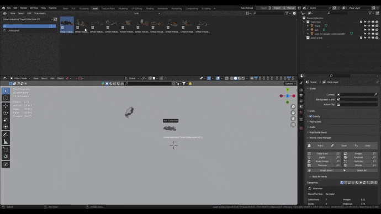This screenshot has height=214, width=381.
Task: Expand the Units panel
Action: (312, 111)
